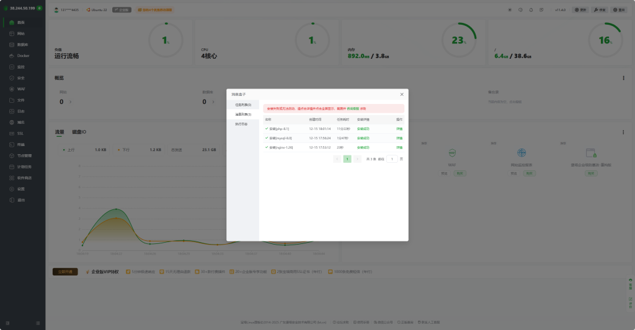Click the 立即开通 VIP button
The image size is (635, 330).
65,272
